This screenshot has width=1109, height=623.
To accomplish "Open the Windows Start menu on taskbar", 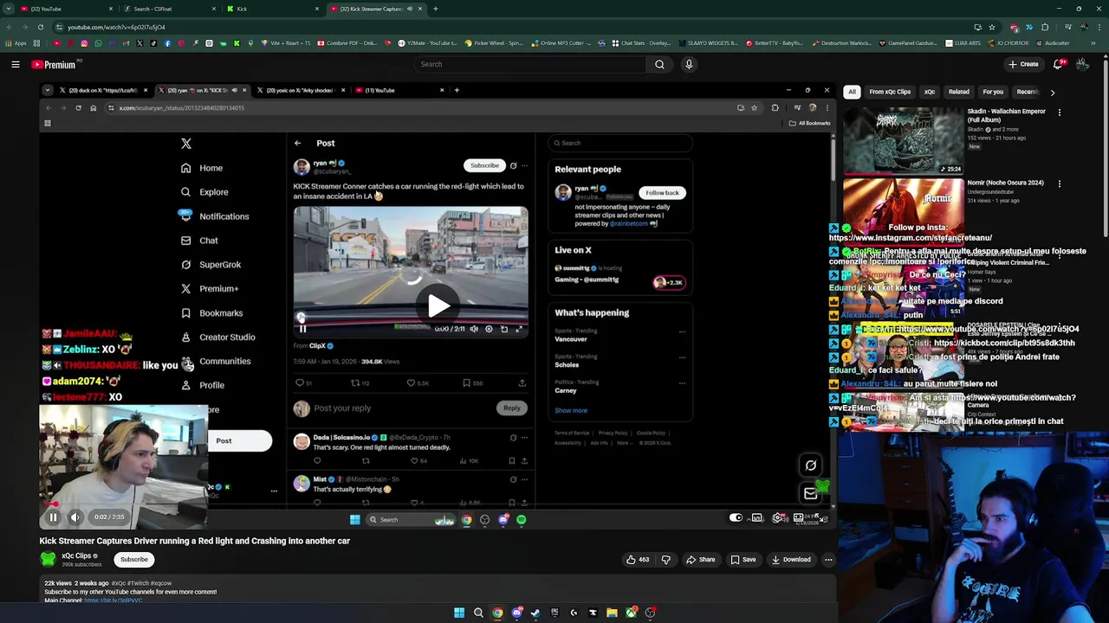I will coord(459,613).
